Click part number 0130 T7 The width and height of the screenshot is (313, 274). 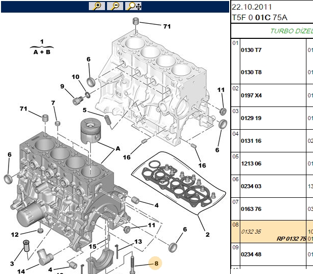click(251, 50)
